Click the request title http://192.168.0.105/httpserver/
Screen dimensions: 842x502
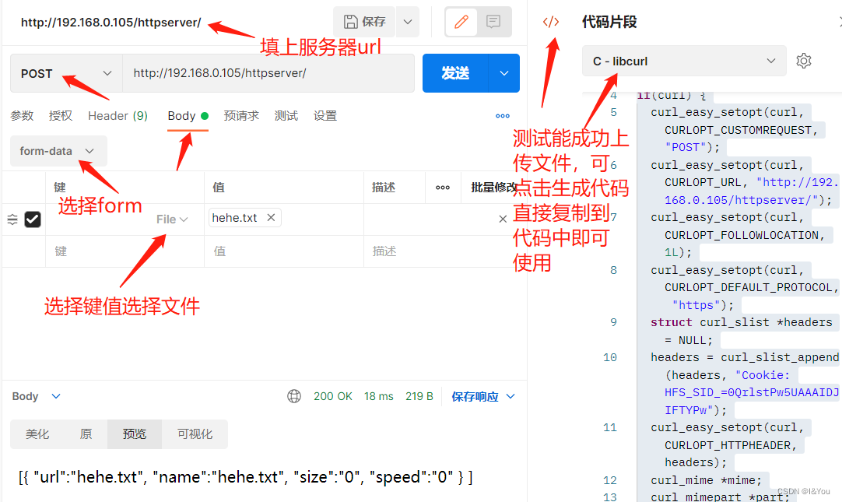111,23
